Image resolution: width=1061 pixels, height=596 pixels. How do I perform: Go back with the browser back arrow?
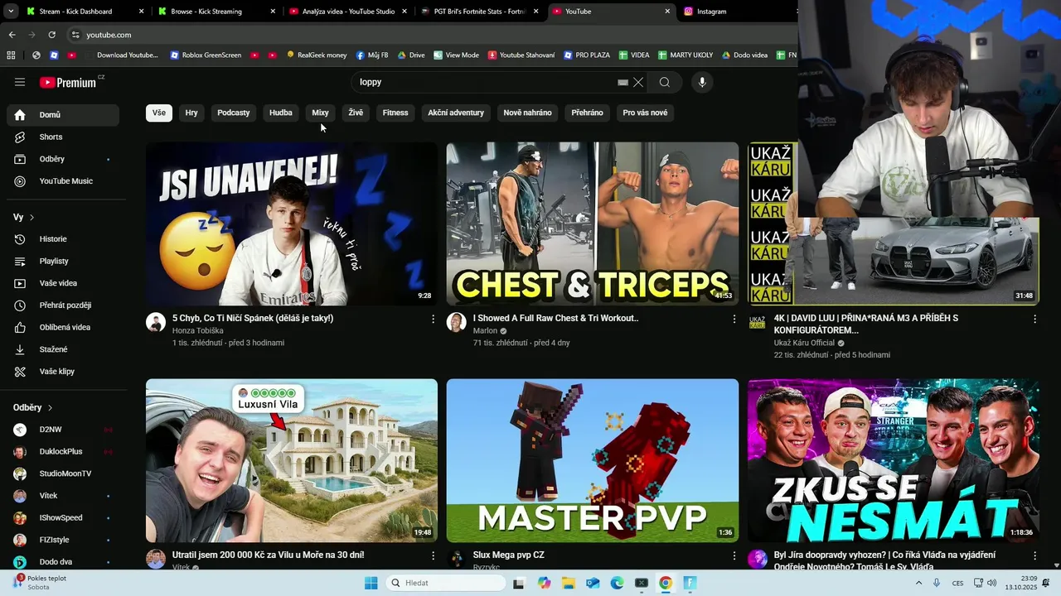pyautogui.click(x=12, y=35)
